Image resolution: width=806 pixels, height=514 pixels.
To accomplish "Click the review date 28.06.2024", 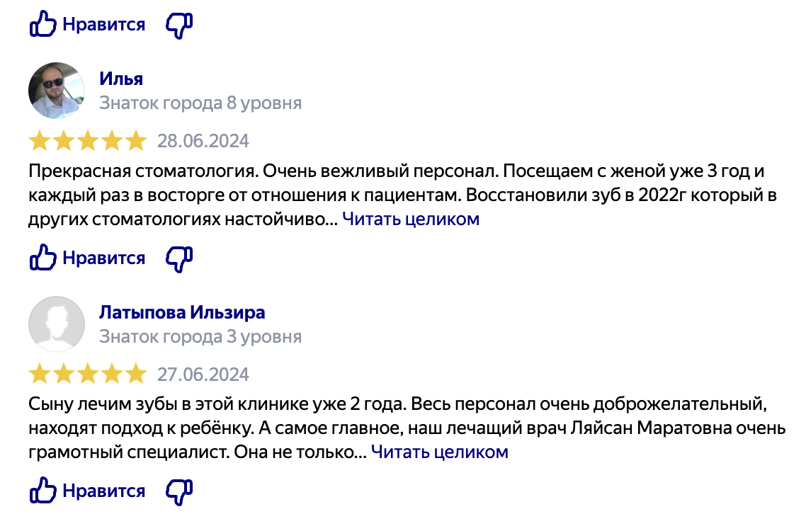I will pyautogui.click(x=203, y=141).
